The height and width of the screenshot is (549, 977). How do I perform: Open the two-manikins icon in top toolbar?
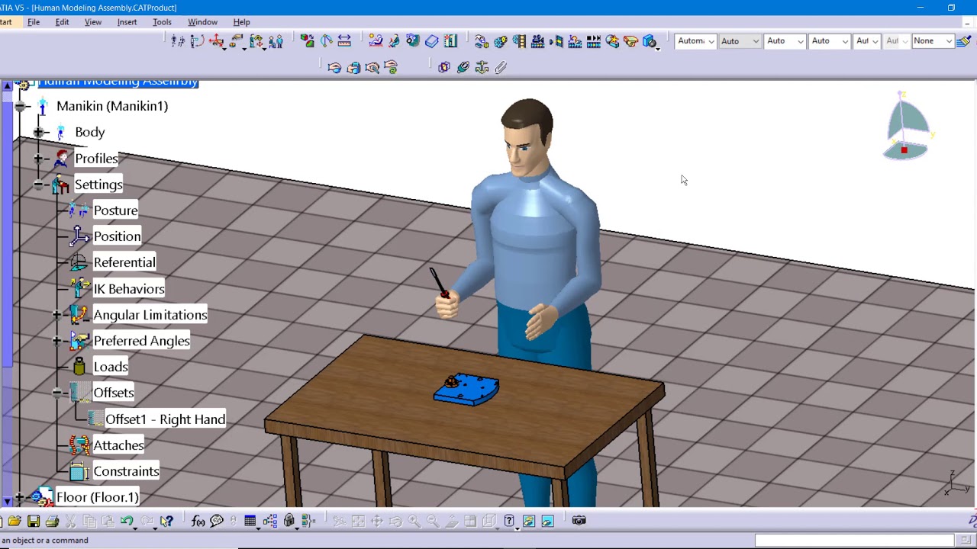[276, 40]
